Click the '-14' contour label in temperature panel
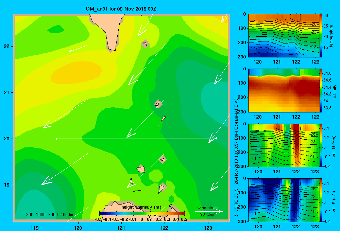 coord(252,49)
